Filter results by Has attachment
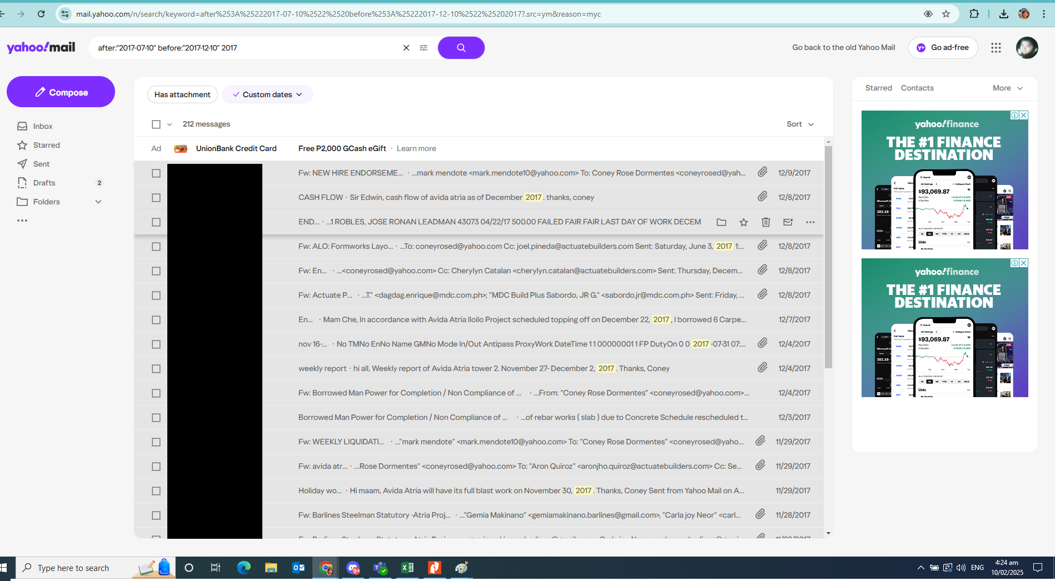This screenshot has width=1055, height=581. 182,94
